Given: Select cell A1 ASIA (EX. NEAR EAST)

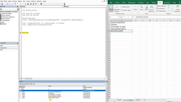Looking at the screenshot, I should (x=121, y=23).
